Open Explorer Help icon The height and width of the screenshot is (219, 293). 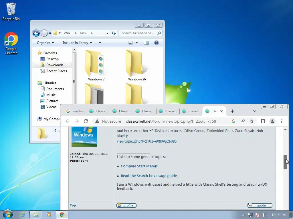tap(157, 43)
